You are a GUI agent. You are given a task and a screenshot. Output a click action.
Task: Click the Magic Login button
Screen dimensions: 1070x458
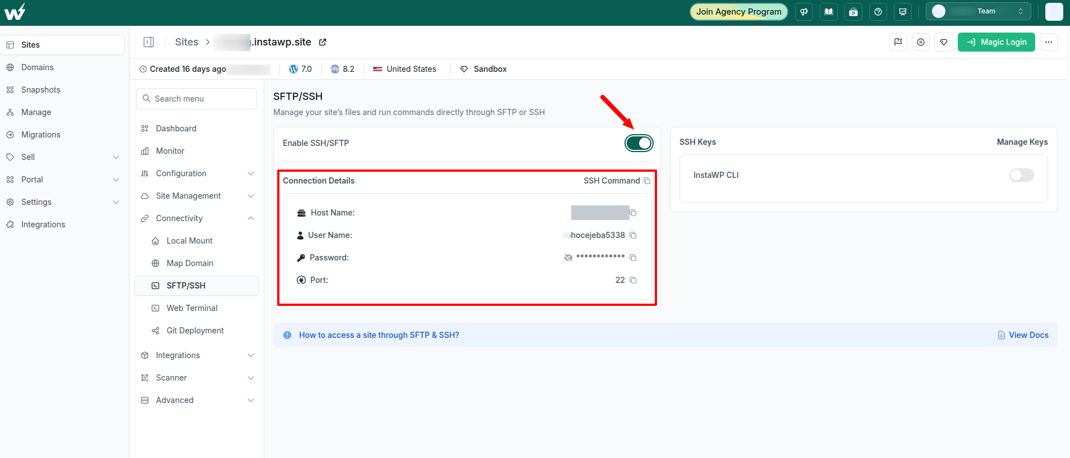tap(996, 42)
